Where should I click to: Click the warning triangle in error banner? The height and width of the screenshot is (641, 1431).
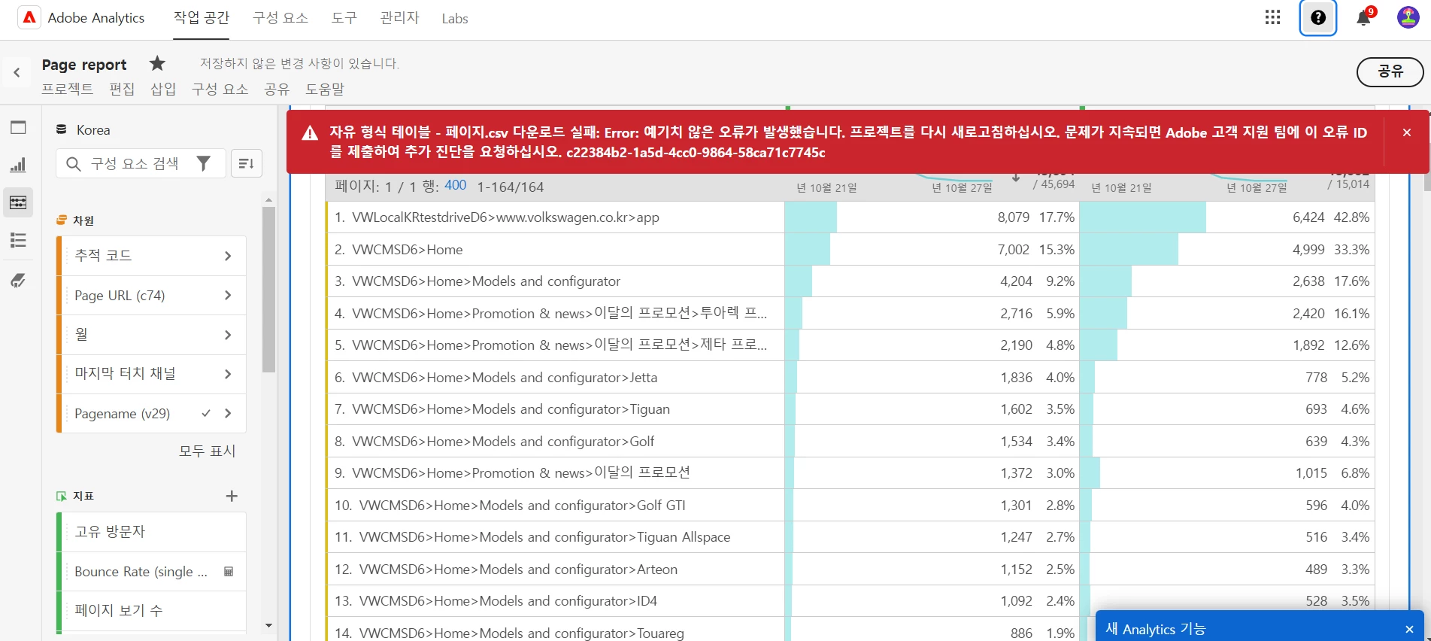click(310, 133)
